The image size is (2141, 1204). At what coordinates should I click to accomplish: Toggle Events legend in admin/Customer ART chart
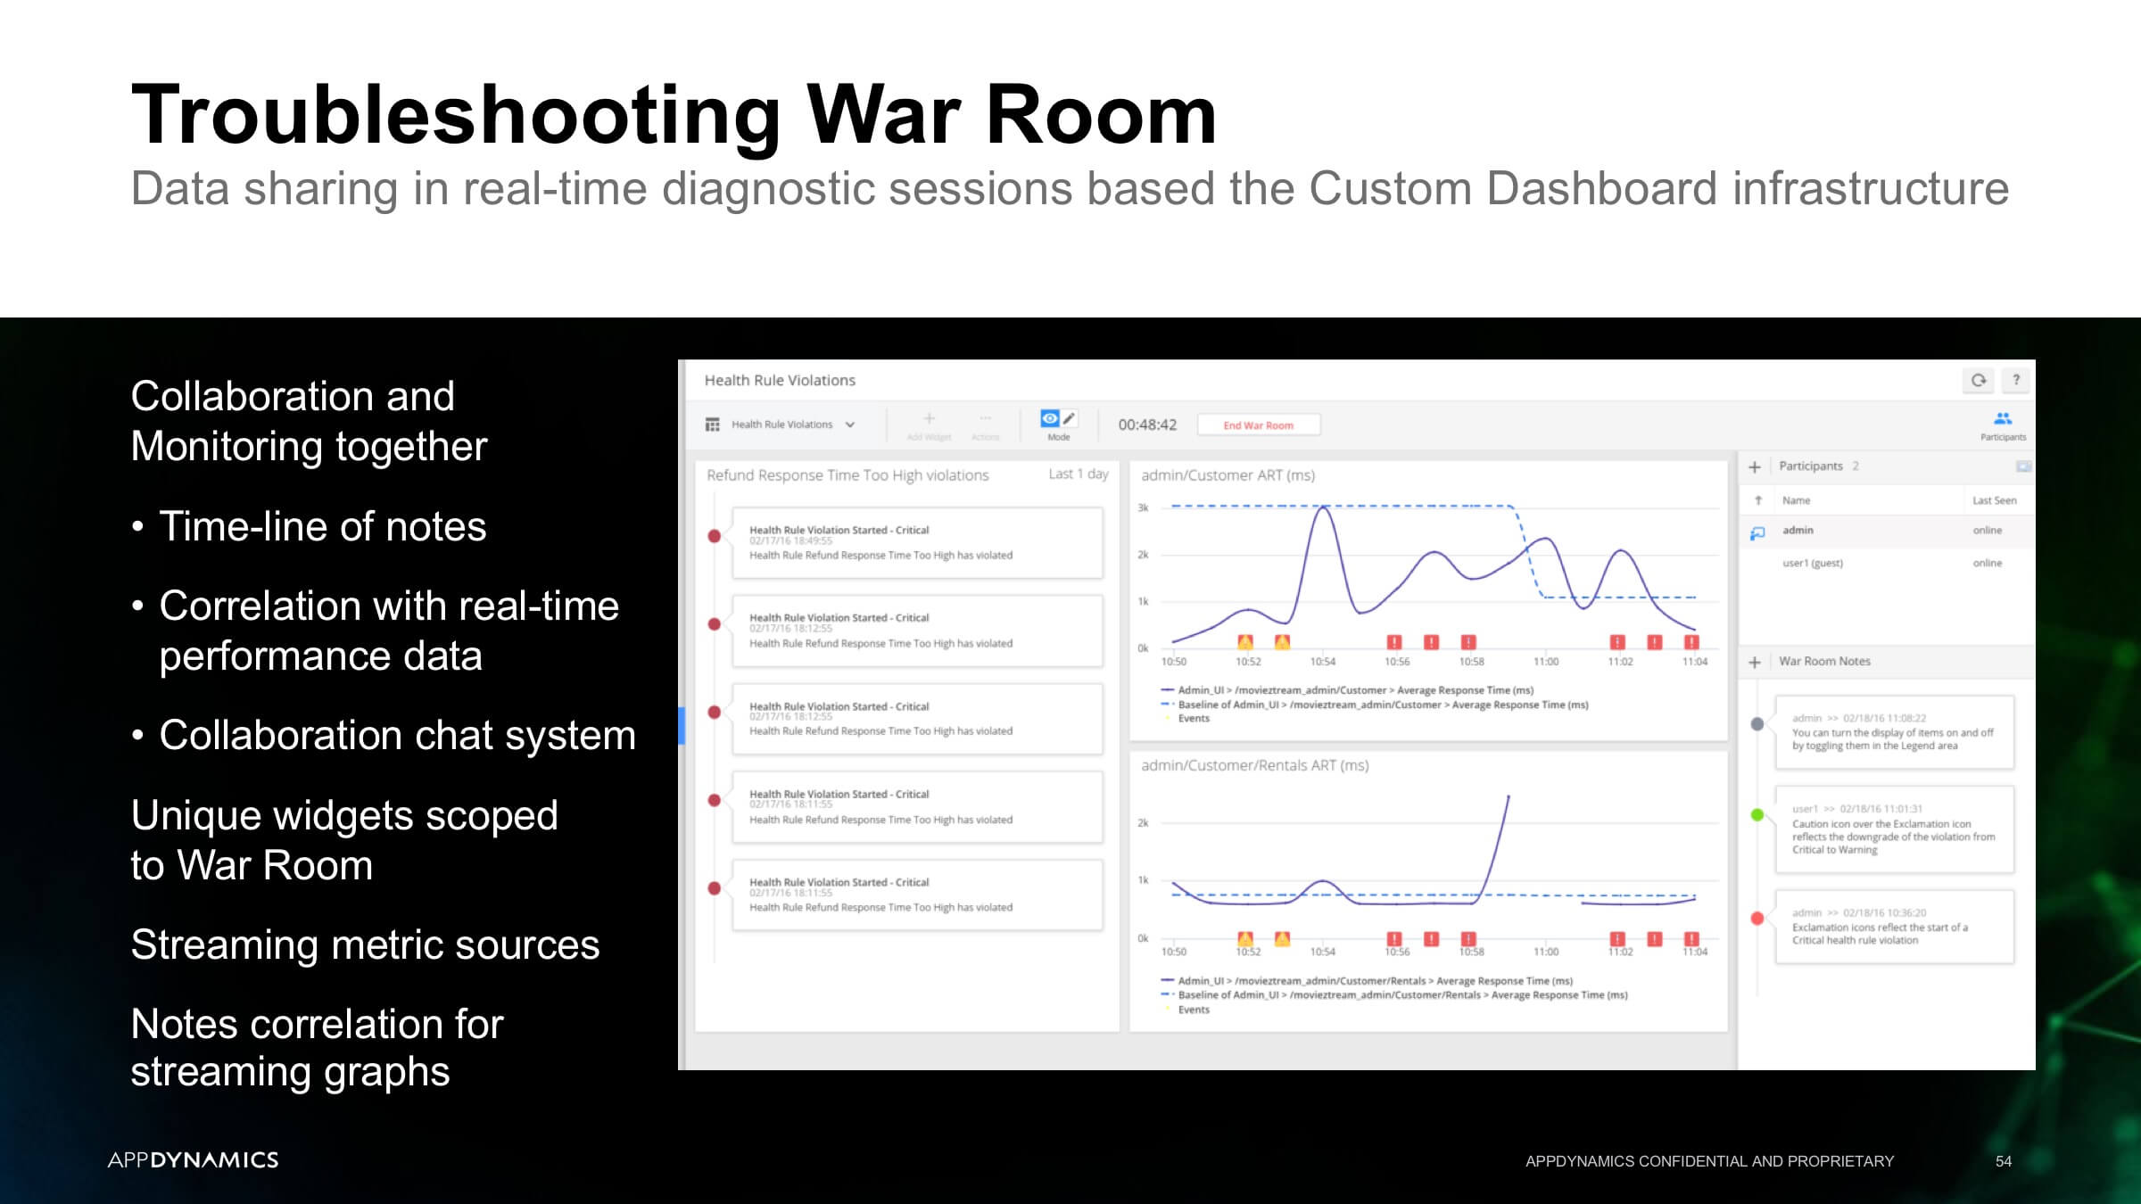pyautogui.click(x=1186, y=719)
